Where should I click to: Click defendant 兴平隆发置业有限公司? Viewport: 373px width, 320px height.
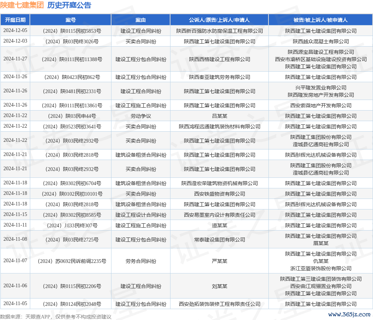(321, 88)
